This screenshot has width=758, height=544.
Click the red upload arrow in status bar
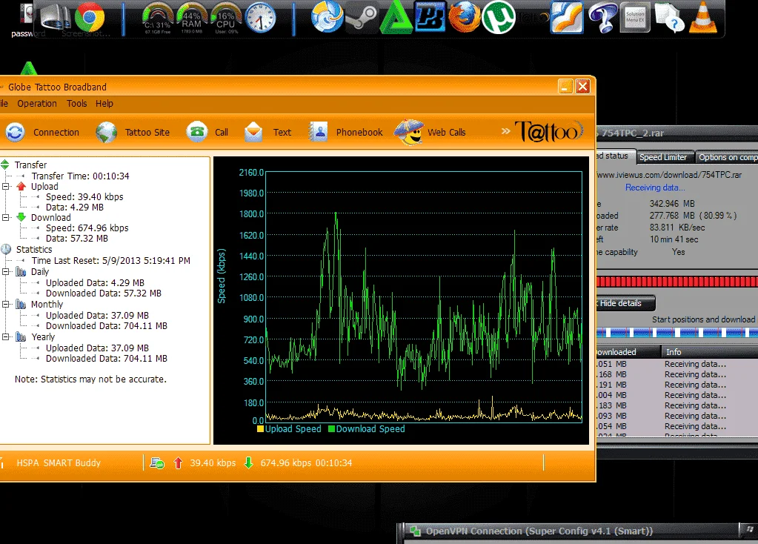coord(178,462)
